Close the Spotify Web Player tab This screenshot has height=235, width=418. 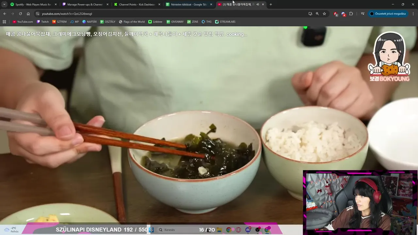(56, 4)
